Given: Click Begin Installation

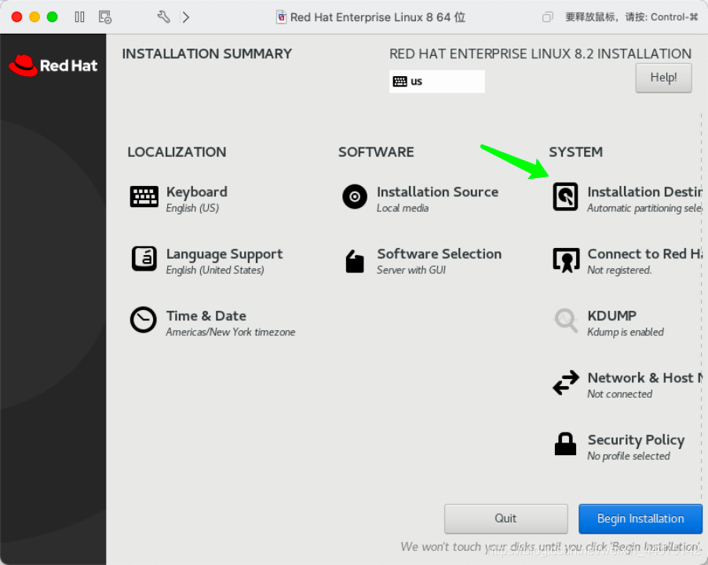Looking at the screenshot, I should pyautogui.click(x=640, y=519).
